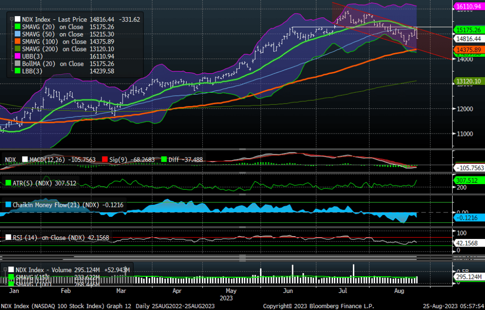Click the green swatch for LBB(3)
485x310 pixels.
pos(18,71)
